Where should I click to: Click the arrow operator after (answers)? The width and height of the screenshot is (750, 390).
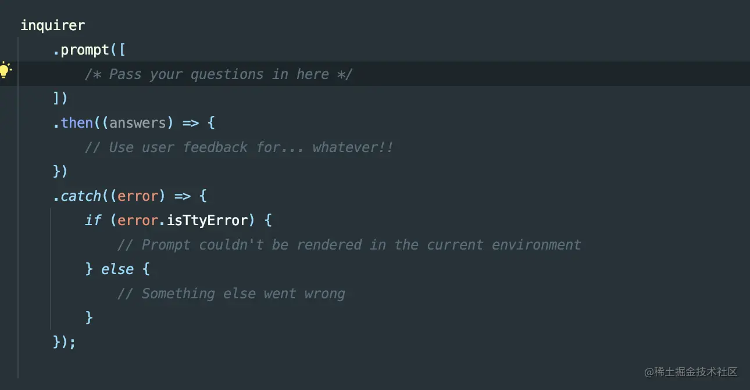[x=191, y=123]
